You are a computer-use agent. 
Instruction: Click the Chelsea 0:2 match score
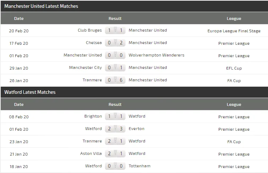pyautogui.click(x=115, y=43)
